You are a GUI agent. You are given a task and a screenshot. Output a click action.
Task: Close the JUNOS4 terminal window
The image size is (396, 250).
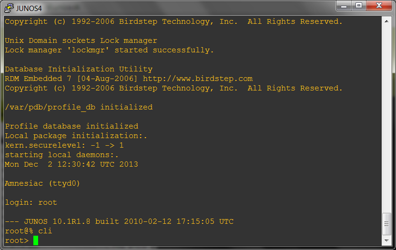pos(379,6)
